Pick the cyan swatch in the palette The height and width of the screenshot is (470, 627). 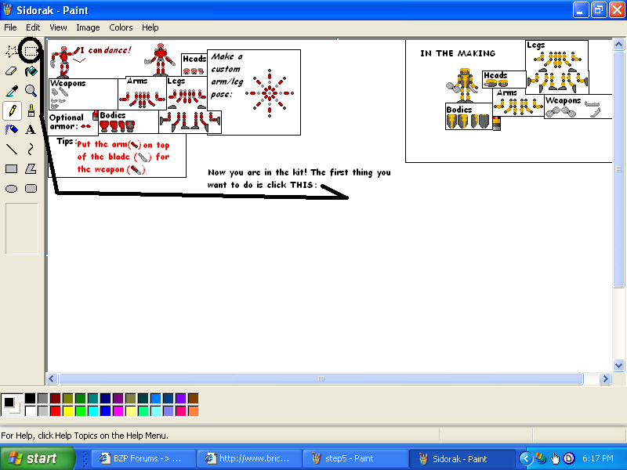tap(92, 410)
